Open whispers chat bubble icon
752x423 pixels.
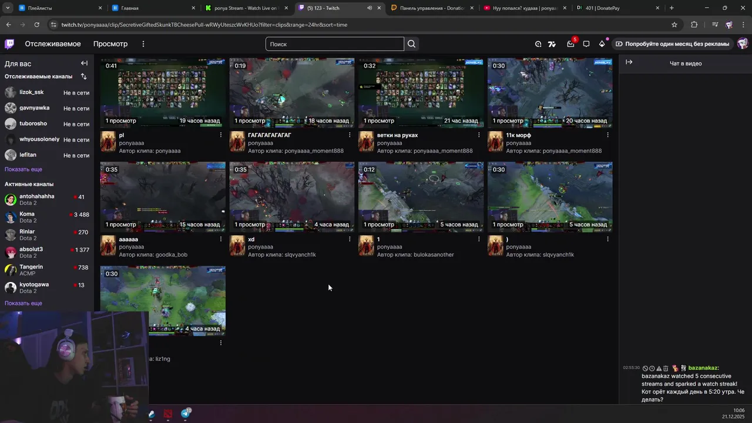click(x=586, y=44)
